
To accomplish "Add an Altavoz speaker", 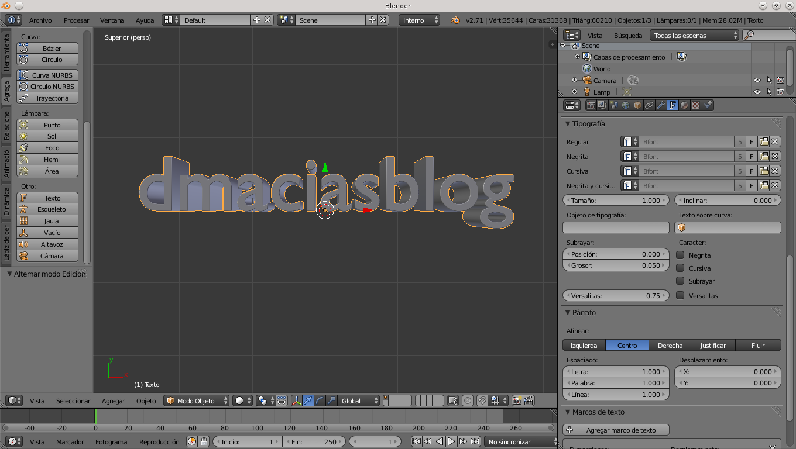I will (47, 244).
